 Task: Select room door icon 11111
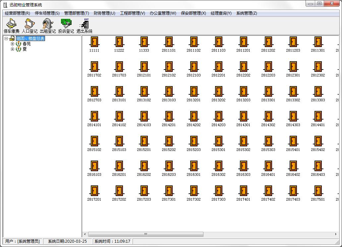(94, 44)
